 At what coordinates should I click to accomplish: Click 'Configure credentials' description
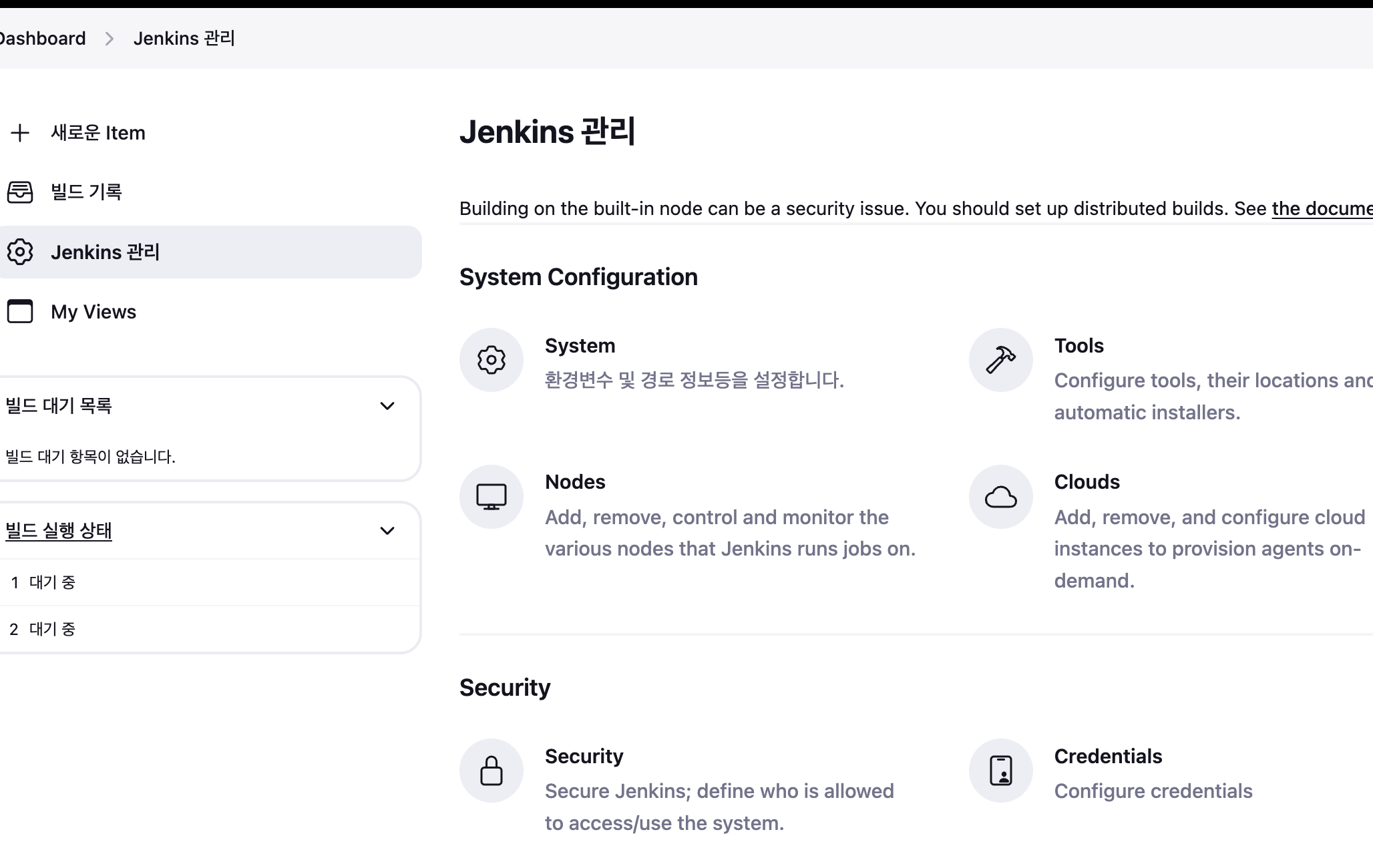click(x=1153, y=791)
